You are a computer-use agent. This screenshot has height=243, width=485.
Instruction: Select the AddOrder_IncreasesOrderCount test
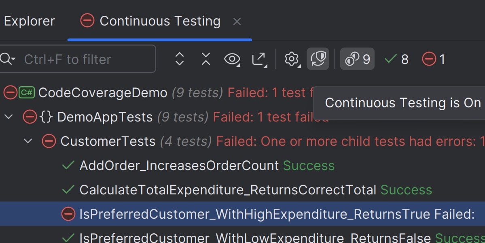click(x=179, y=166)
